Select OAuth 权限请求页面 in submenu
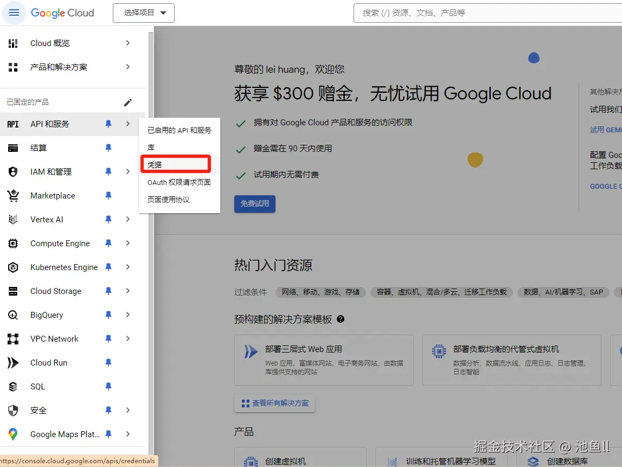This screenshot has height=467, width=622. pyautogui.click(x=179, y=182)
